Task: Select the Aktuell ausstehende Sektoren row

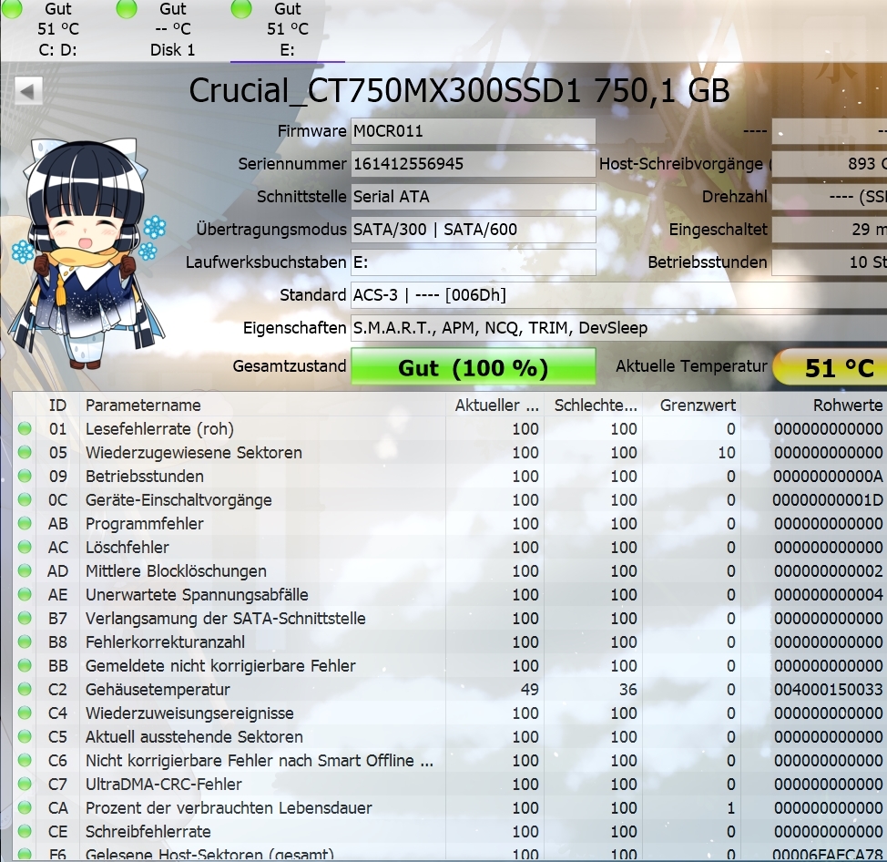Action: (x=450, y=737)
